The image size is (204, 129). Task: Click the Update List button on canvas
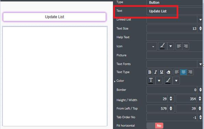54,17
